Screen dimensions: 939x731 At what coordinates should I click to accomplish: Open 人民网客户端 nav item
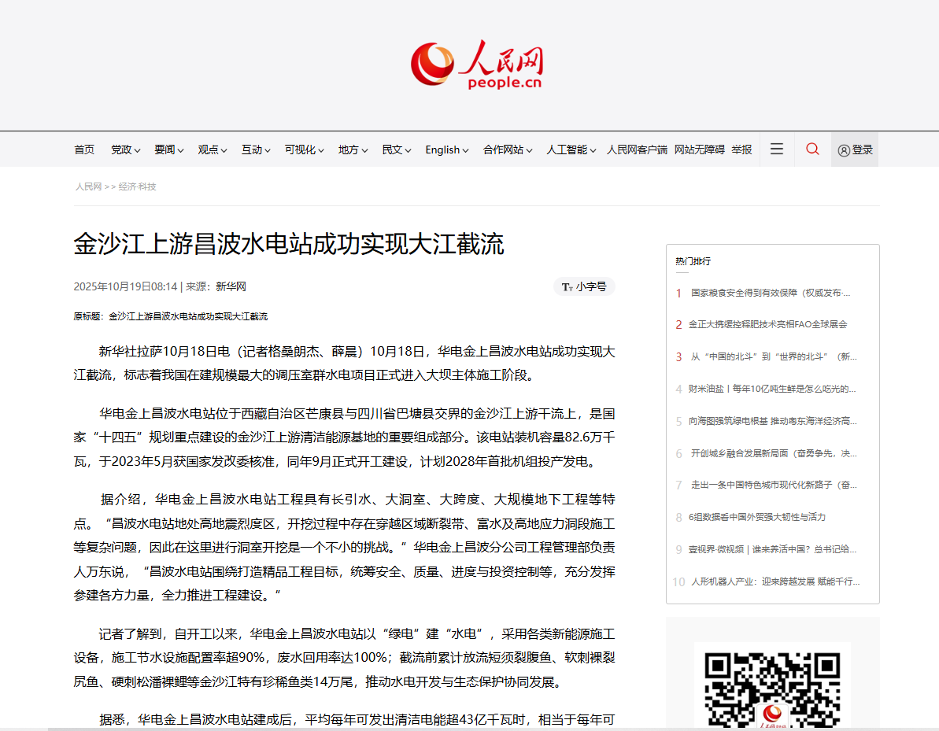(x=636, y=150)
